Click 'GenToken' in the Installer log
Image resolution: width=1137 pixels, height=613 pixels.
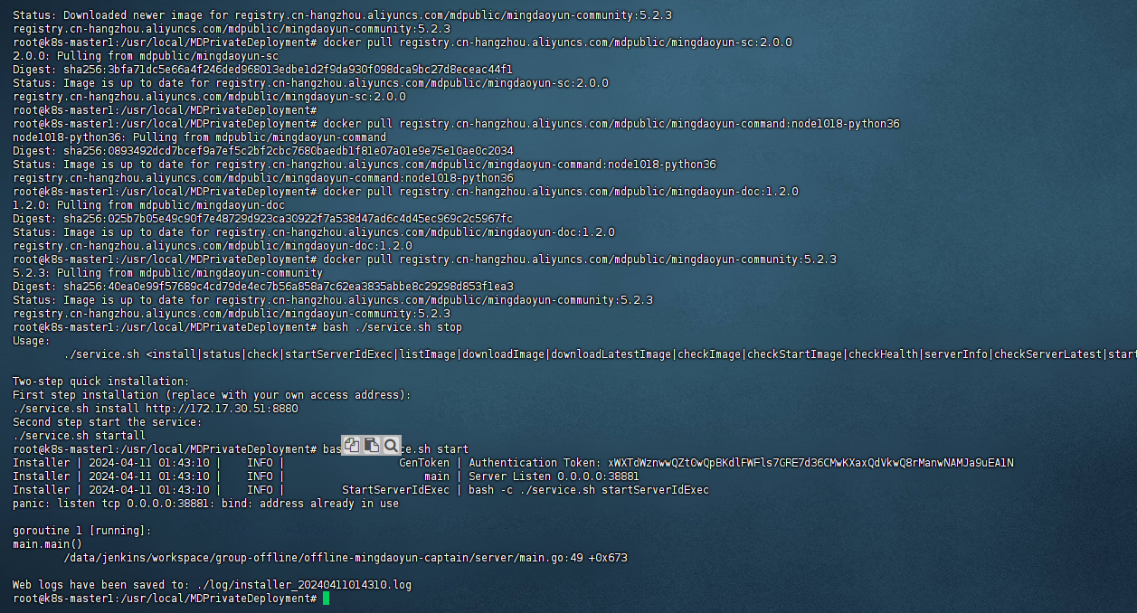pos(424,463)
